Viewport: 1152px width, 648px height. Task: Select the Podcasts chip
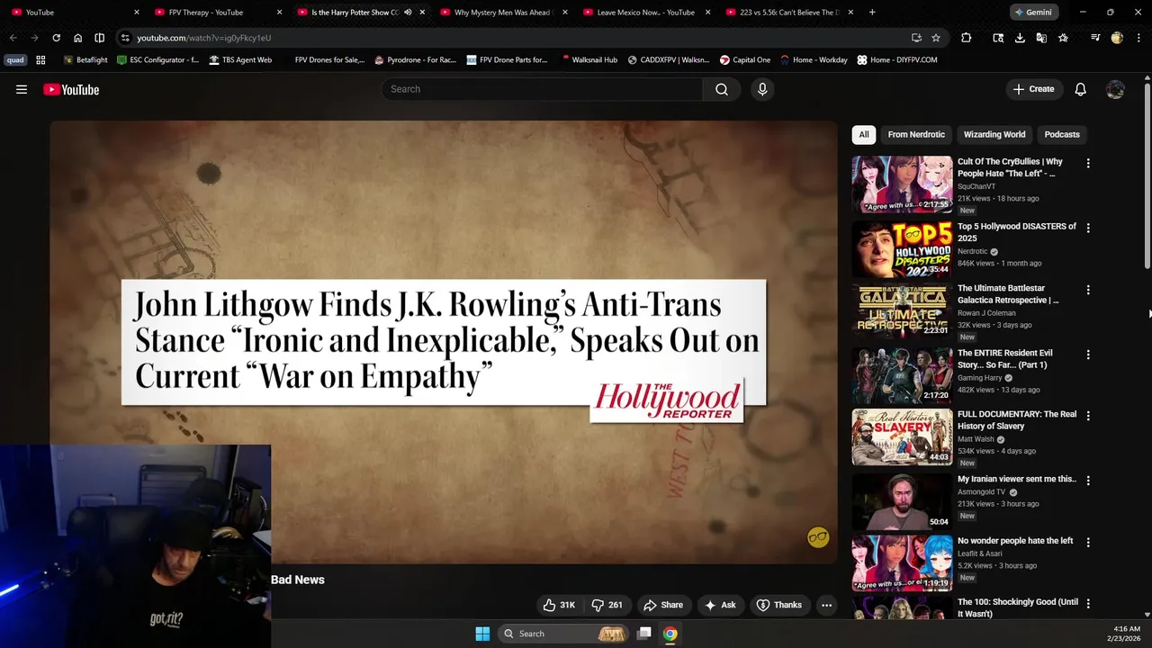click(x=1062, y=134)
